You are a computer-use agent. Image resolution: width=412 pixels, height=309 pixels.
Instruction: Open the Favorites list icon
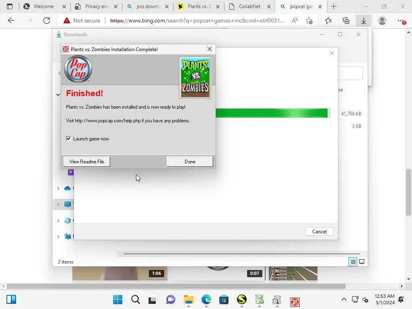[x=328, y=21]
